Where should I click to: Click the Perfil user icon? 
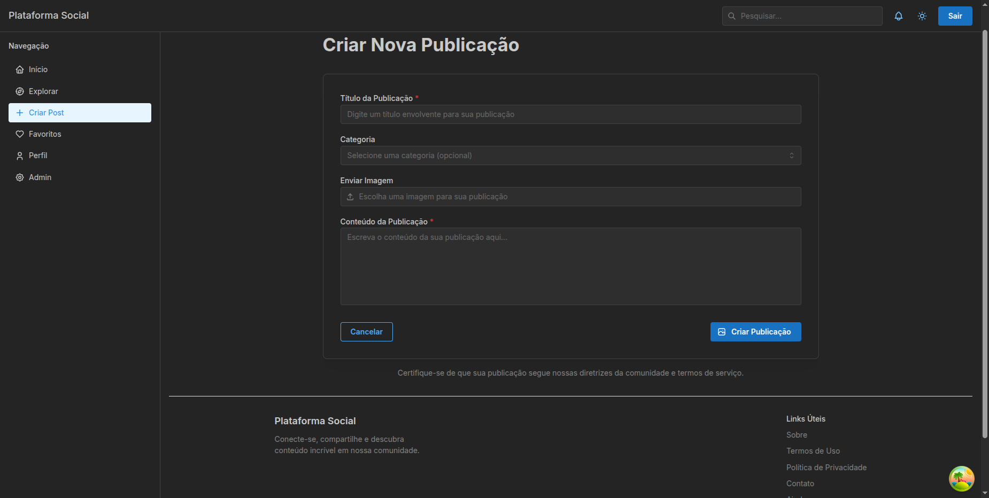[x=20, y=155]
